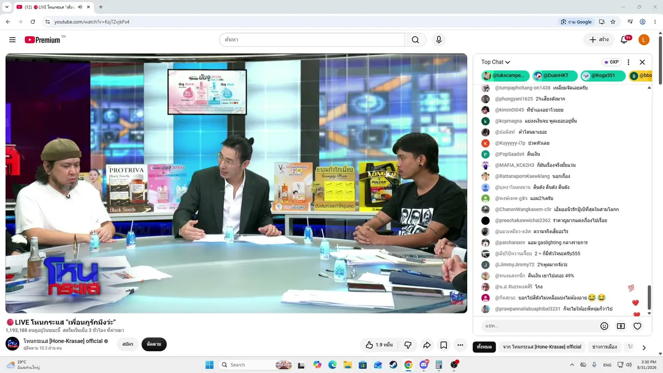Show next filter chips with arrow
The width and height of the screenshot is (663, 373).
644,347
